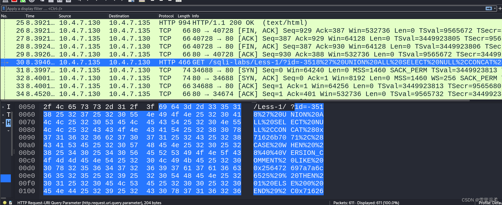
Task: Select packet 31 SYN row
Action: (251, 70)
